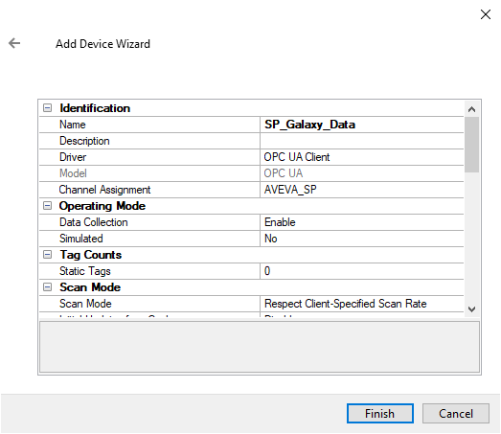The image size is (501, 434).
Task: Open Scan Mode Respect Client-Specified Scan Rate
Action: pyautogui.click(x=362, y=304)
